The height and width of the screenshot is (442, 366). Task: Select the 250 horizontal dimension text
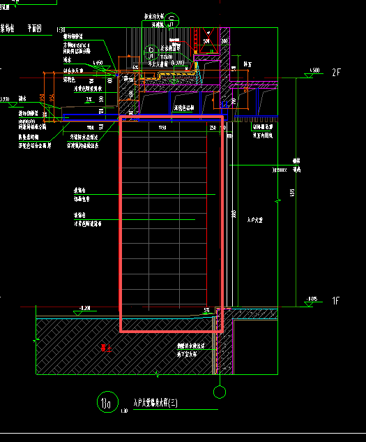213,128
